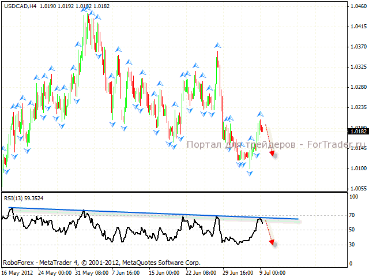Click the RoboForex MetaTrader 4 copyright text

pos(101,261)
